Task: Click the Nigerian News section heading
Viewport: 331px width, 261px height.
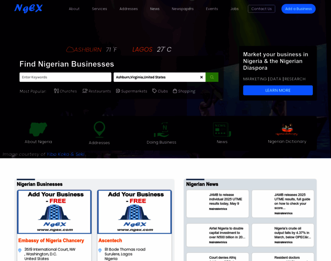Action: click(x=202, y=184)
